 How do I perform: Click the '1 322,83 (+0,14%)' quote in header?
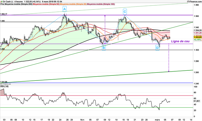point(32,2)
